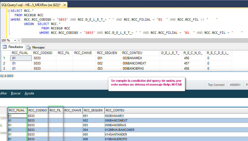Click the Mensajes document icon
The image size is (248, 141).
(x=28, y=47)
